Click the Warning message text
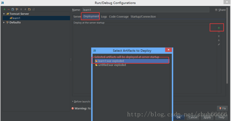Screen dimensions: 231x121 pyautogui.click(x=83, y=108)
